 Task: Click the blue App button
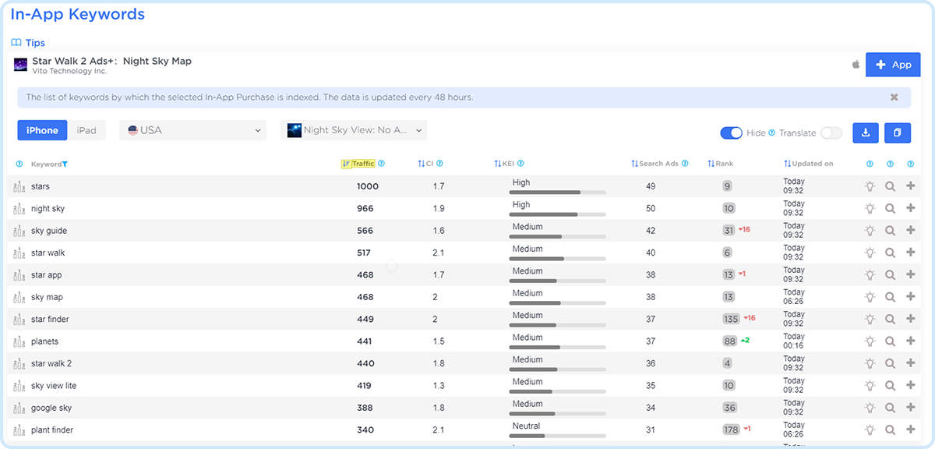click(x=893, y=65)
